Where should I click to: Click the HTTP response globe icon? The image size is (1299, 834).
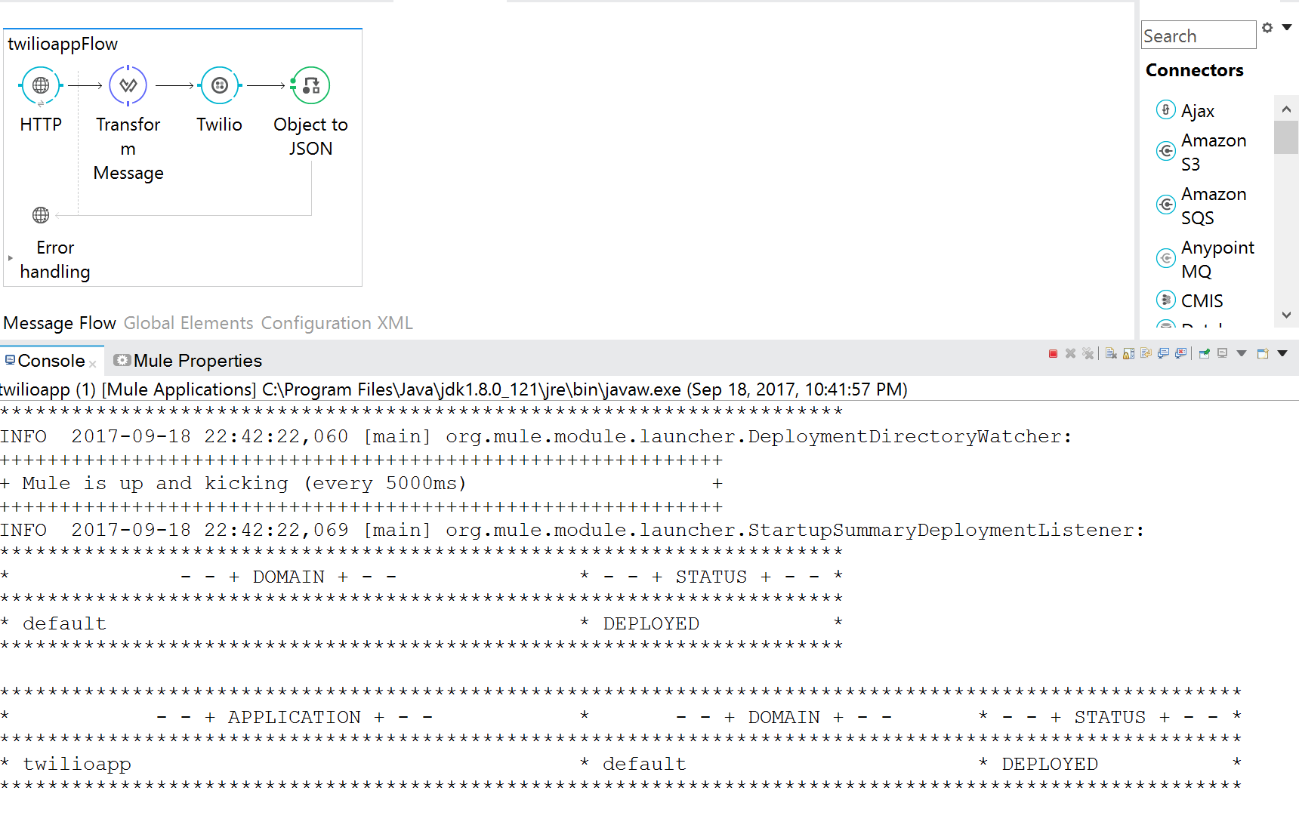click(41, 215)
